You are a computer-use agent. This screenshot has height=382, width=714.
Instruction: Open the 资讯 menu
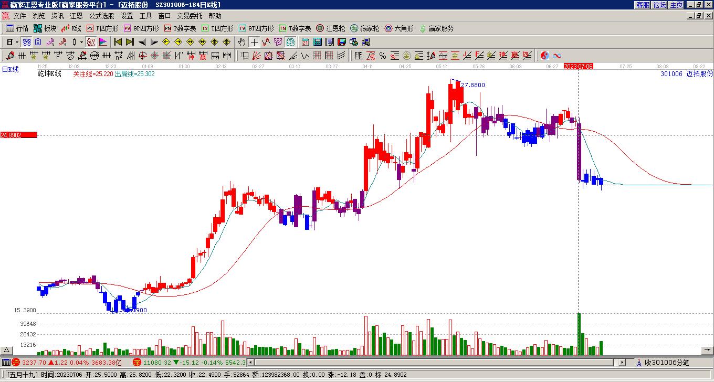tap(57, 16)
